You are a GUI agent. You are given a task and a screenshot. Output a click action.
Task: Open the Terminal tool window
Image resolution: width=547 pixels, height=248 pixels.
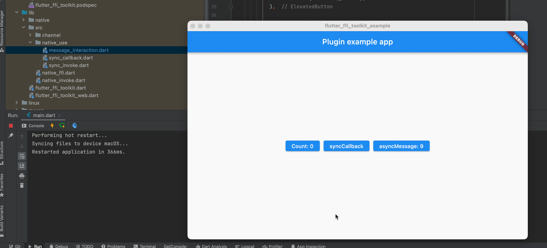click(145, 246)
